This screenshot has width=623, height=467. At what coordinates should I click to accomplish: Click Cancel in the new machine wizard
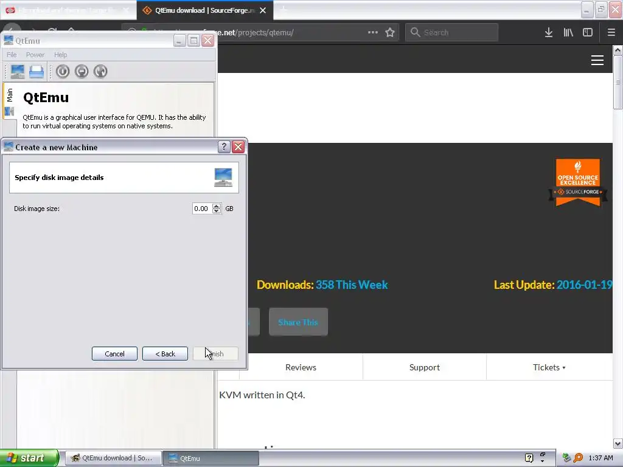pyautogui.click(x=114, y=354)
